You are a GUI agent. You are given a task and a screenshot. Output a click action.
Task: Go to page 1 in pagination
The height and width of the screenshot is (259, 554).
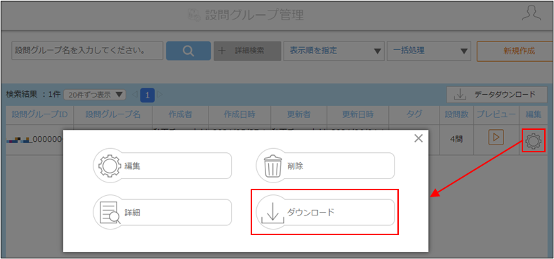pyautogui.click(x=147, y=95)
